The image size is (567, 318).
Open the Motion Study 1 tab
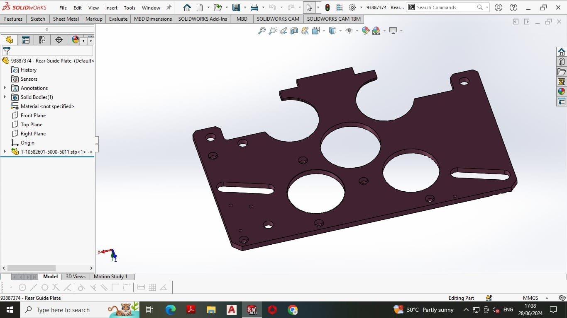(x=110, y=277)
